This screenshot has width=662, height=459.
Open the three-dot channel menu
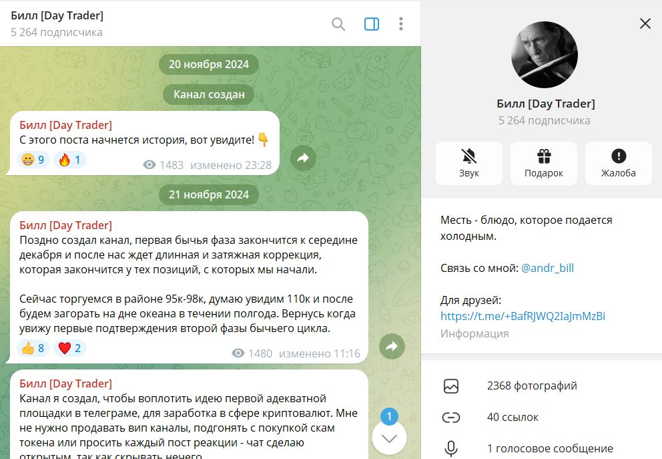tap(401, 23)
